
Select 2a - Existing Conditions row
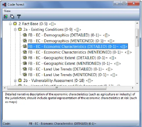click(x=52, y=29)
